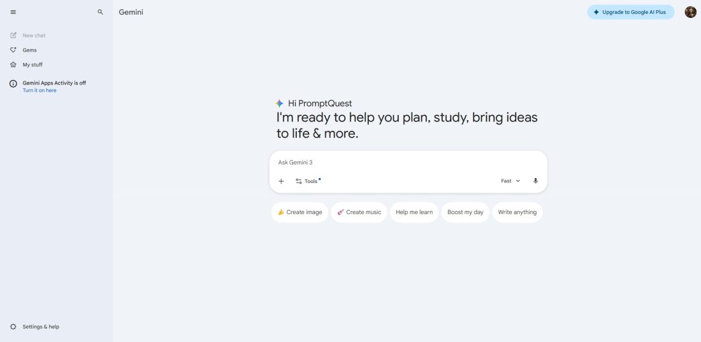This screenshot has width=701, height=342.
Task: Focus the Ask Gemini 3 input field
Action: (x=408, y=163)
